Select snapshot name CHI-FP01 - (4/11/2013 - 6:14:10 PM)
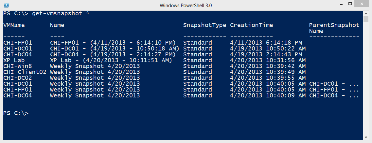This screenshot has width=372, height=143. pos(113,43)
